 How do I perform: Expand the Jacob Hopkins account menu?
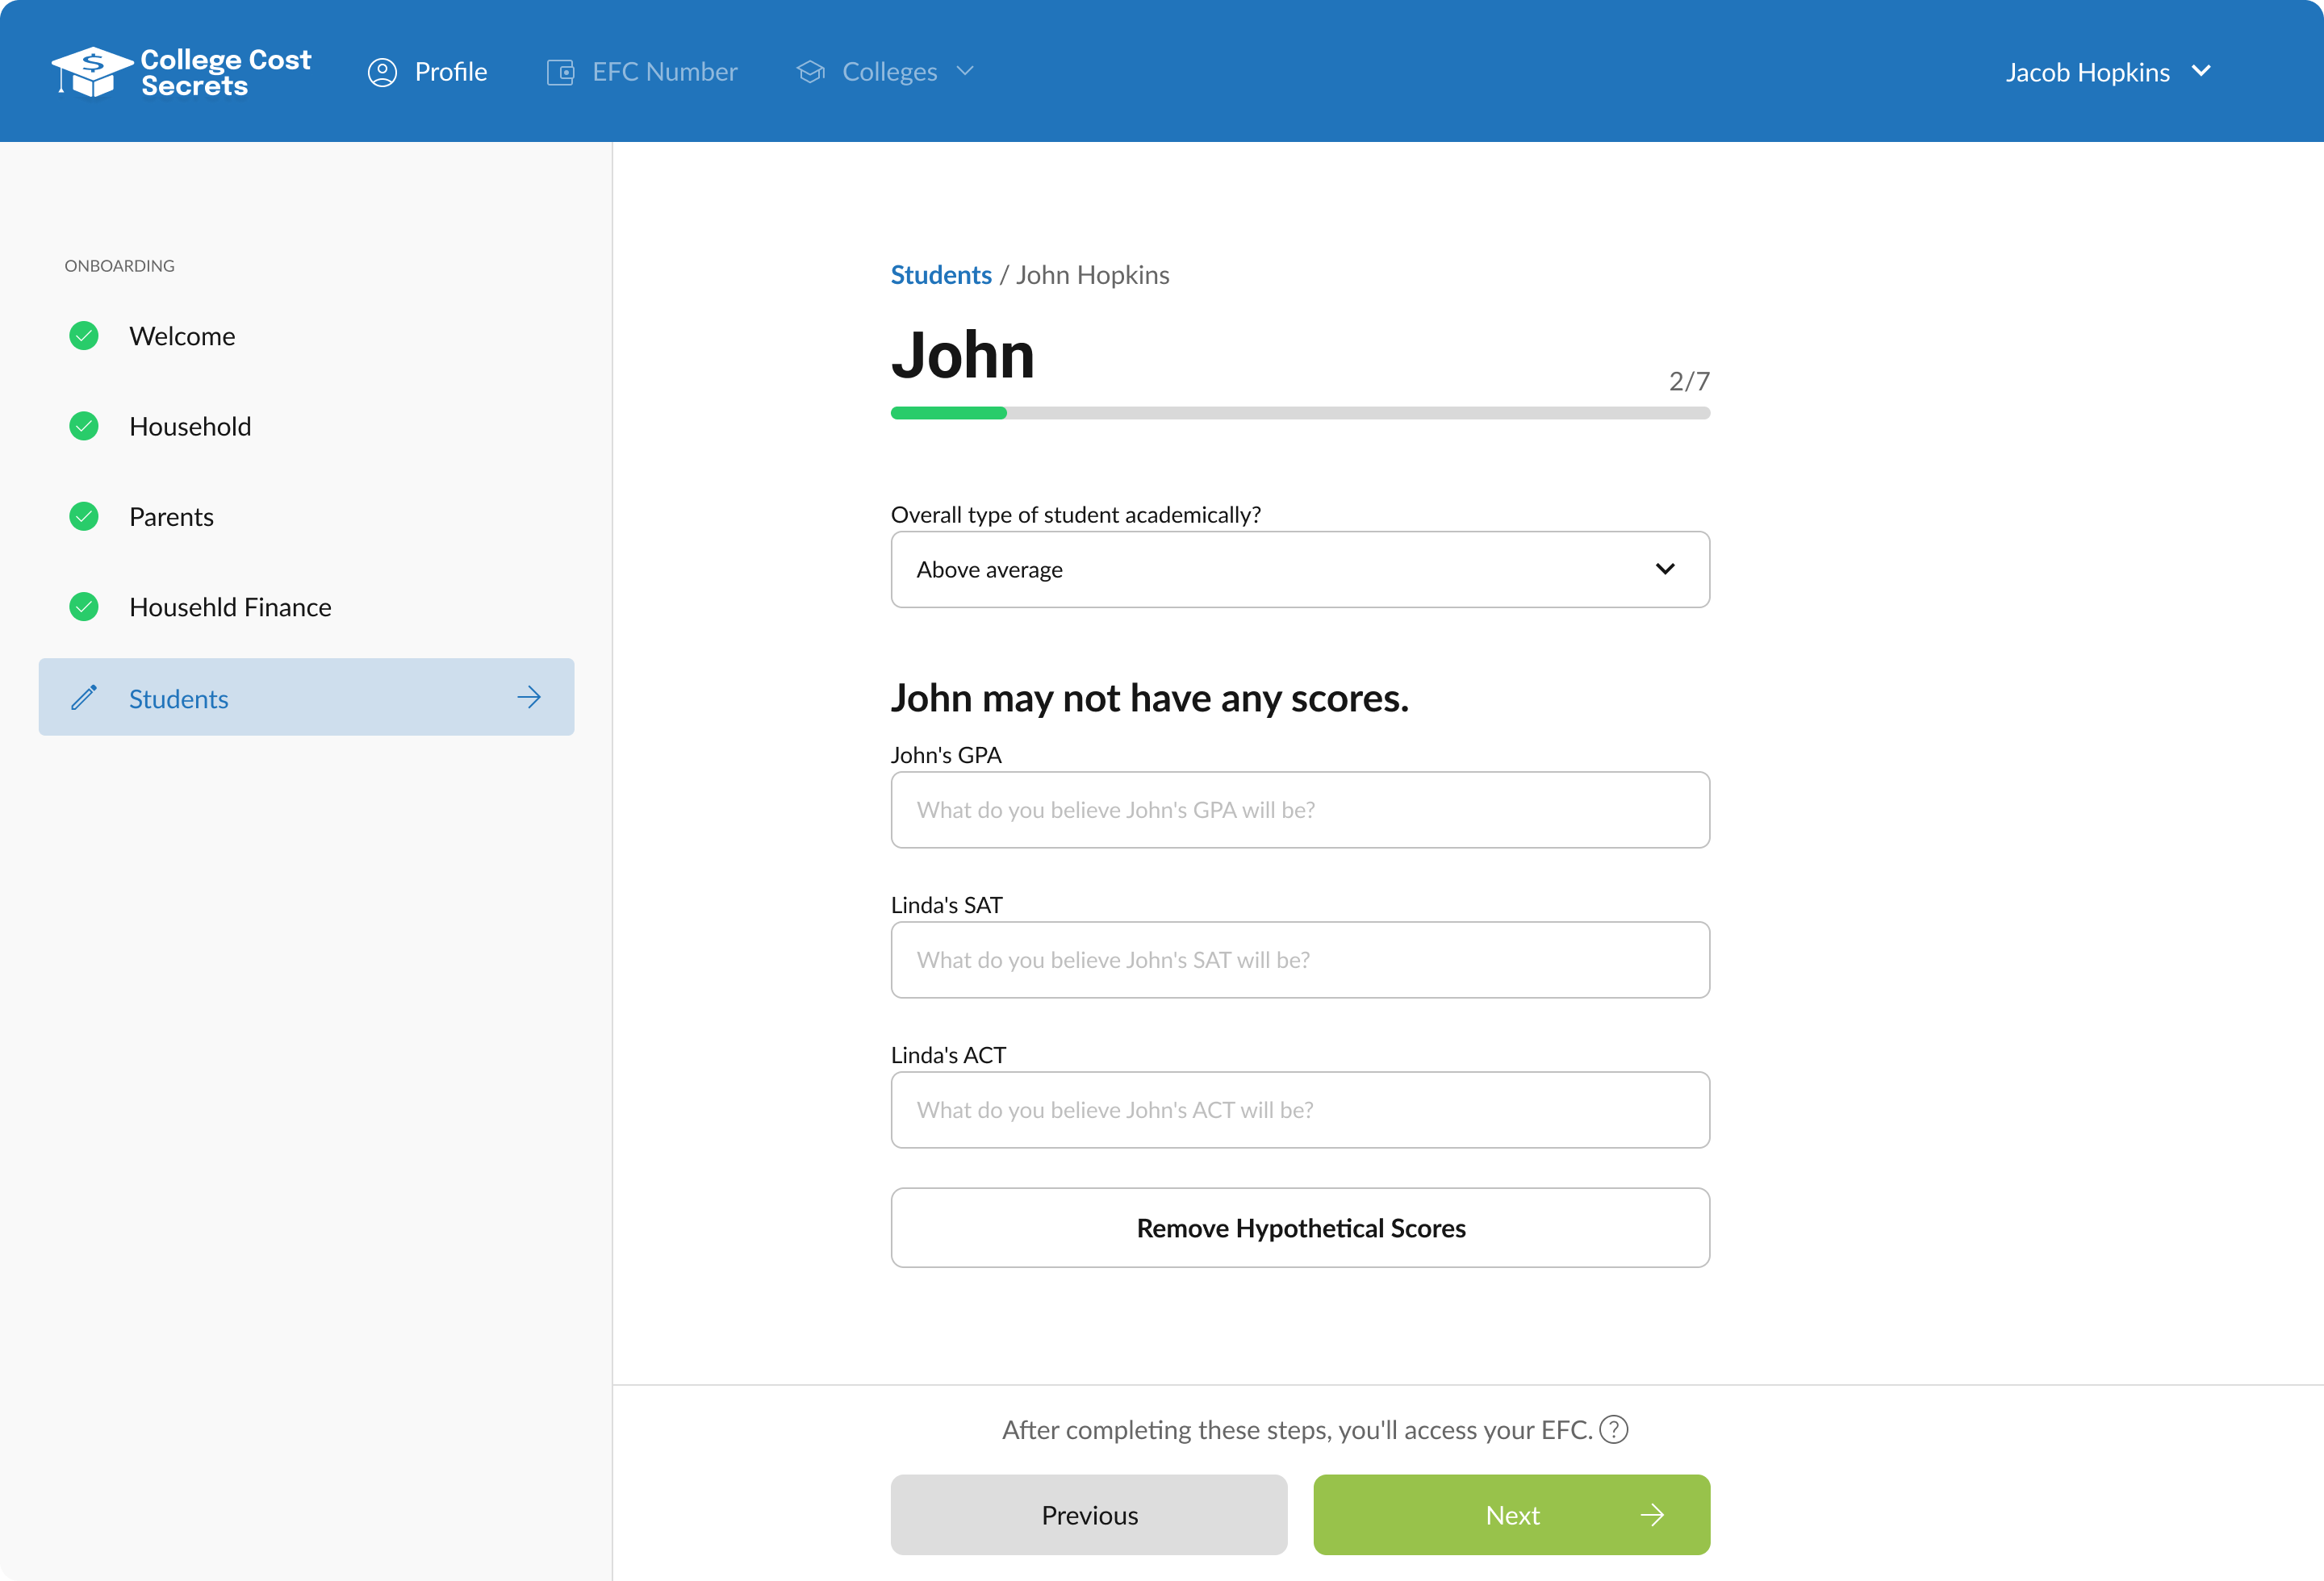point(2108,72)
